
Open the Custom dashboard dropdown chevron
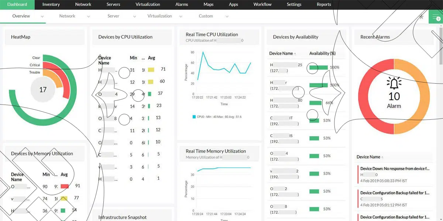coord(227,17)
